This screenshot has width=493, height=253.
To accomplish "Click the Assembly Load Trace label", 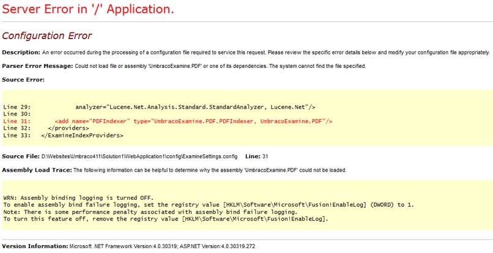I will [37, 170].
